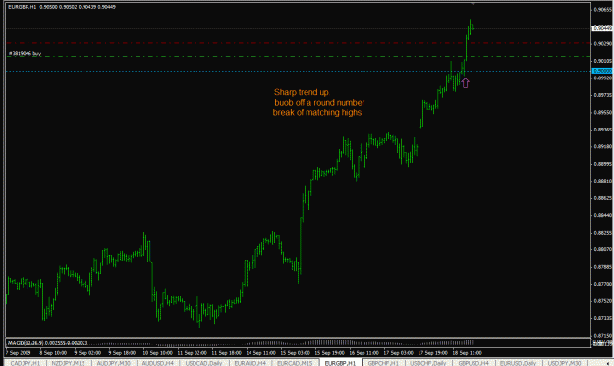
Task: Open the AUDJPY,M30 chart tab
Action: point(114,363)
